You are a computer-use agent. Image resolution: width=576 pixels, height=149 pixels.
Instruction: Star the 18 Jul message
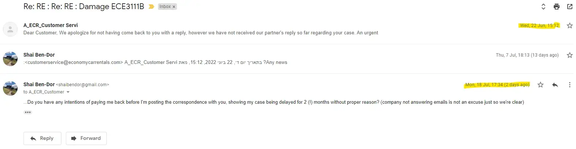tap(541, 85)
